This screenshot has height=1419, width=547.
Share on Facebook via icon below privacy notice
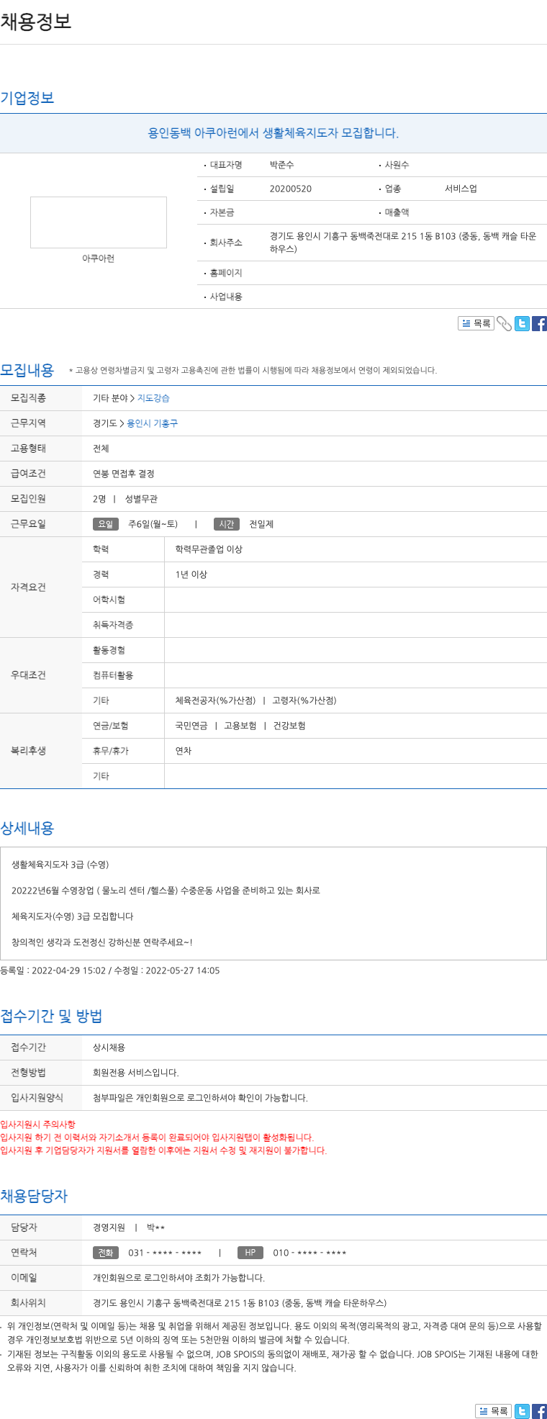pyautogui.click(x=539, y=1411)
